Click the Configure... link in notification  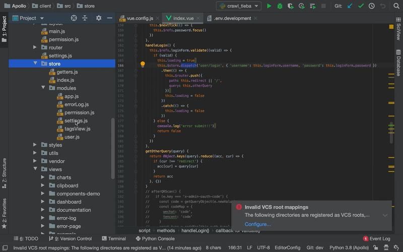[257, 224]
